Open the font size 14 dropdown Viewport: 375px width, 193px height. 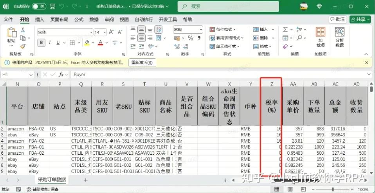click(x=105, y=32)
